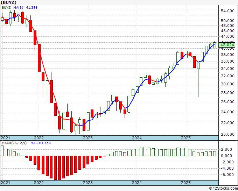Click the 36.000 price axis label
Viewport: 238px width, 191px height.
pos(227,62)
